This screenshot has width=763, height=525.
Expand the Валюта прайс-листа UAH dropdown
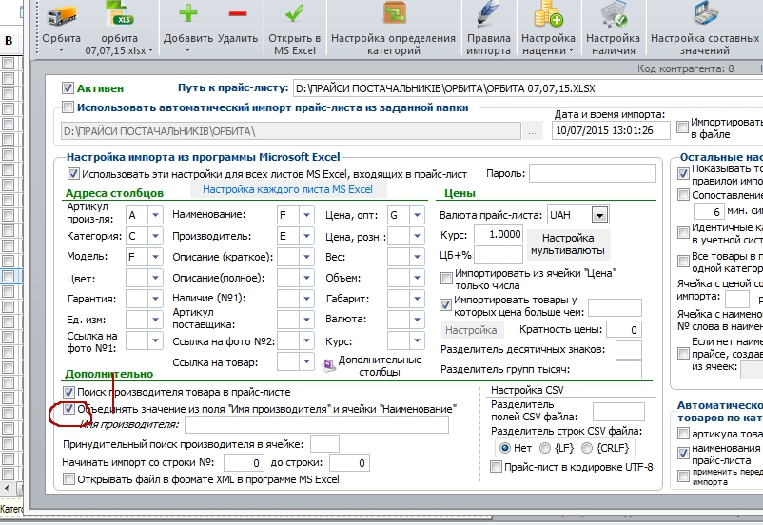click(x=599, y=215)
